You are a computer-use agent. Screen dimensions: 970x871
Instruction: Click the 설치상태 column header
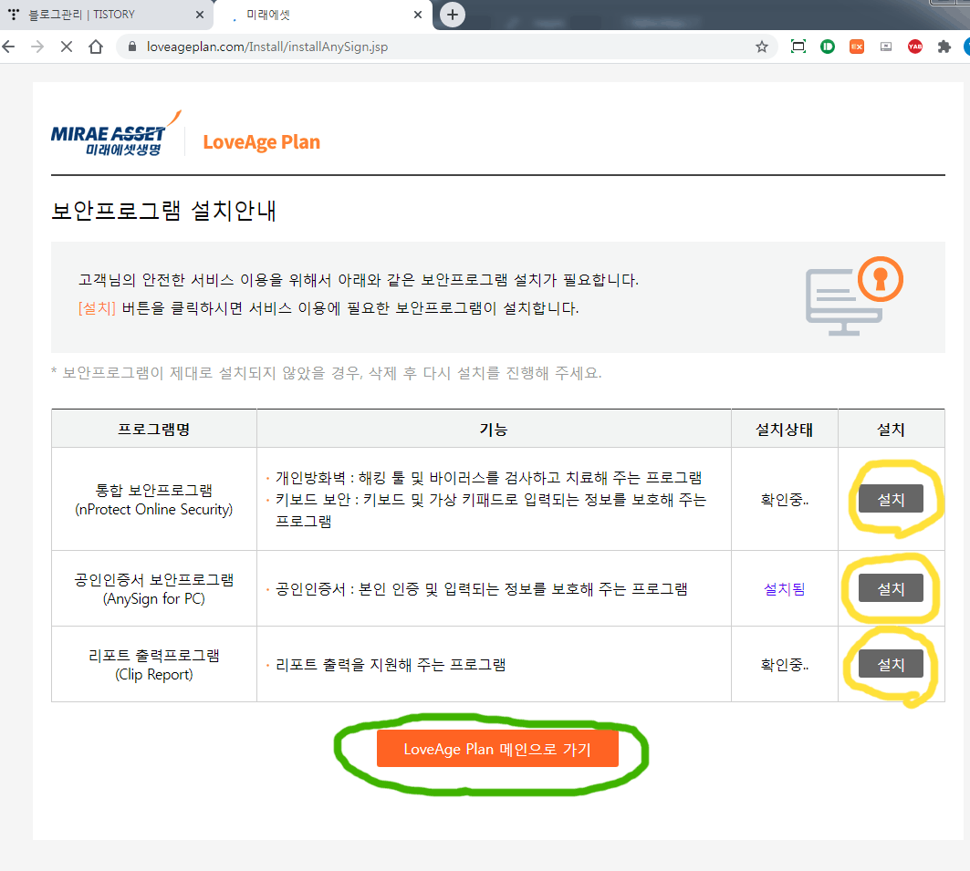[785, 429]
